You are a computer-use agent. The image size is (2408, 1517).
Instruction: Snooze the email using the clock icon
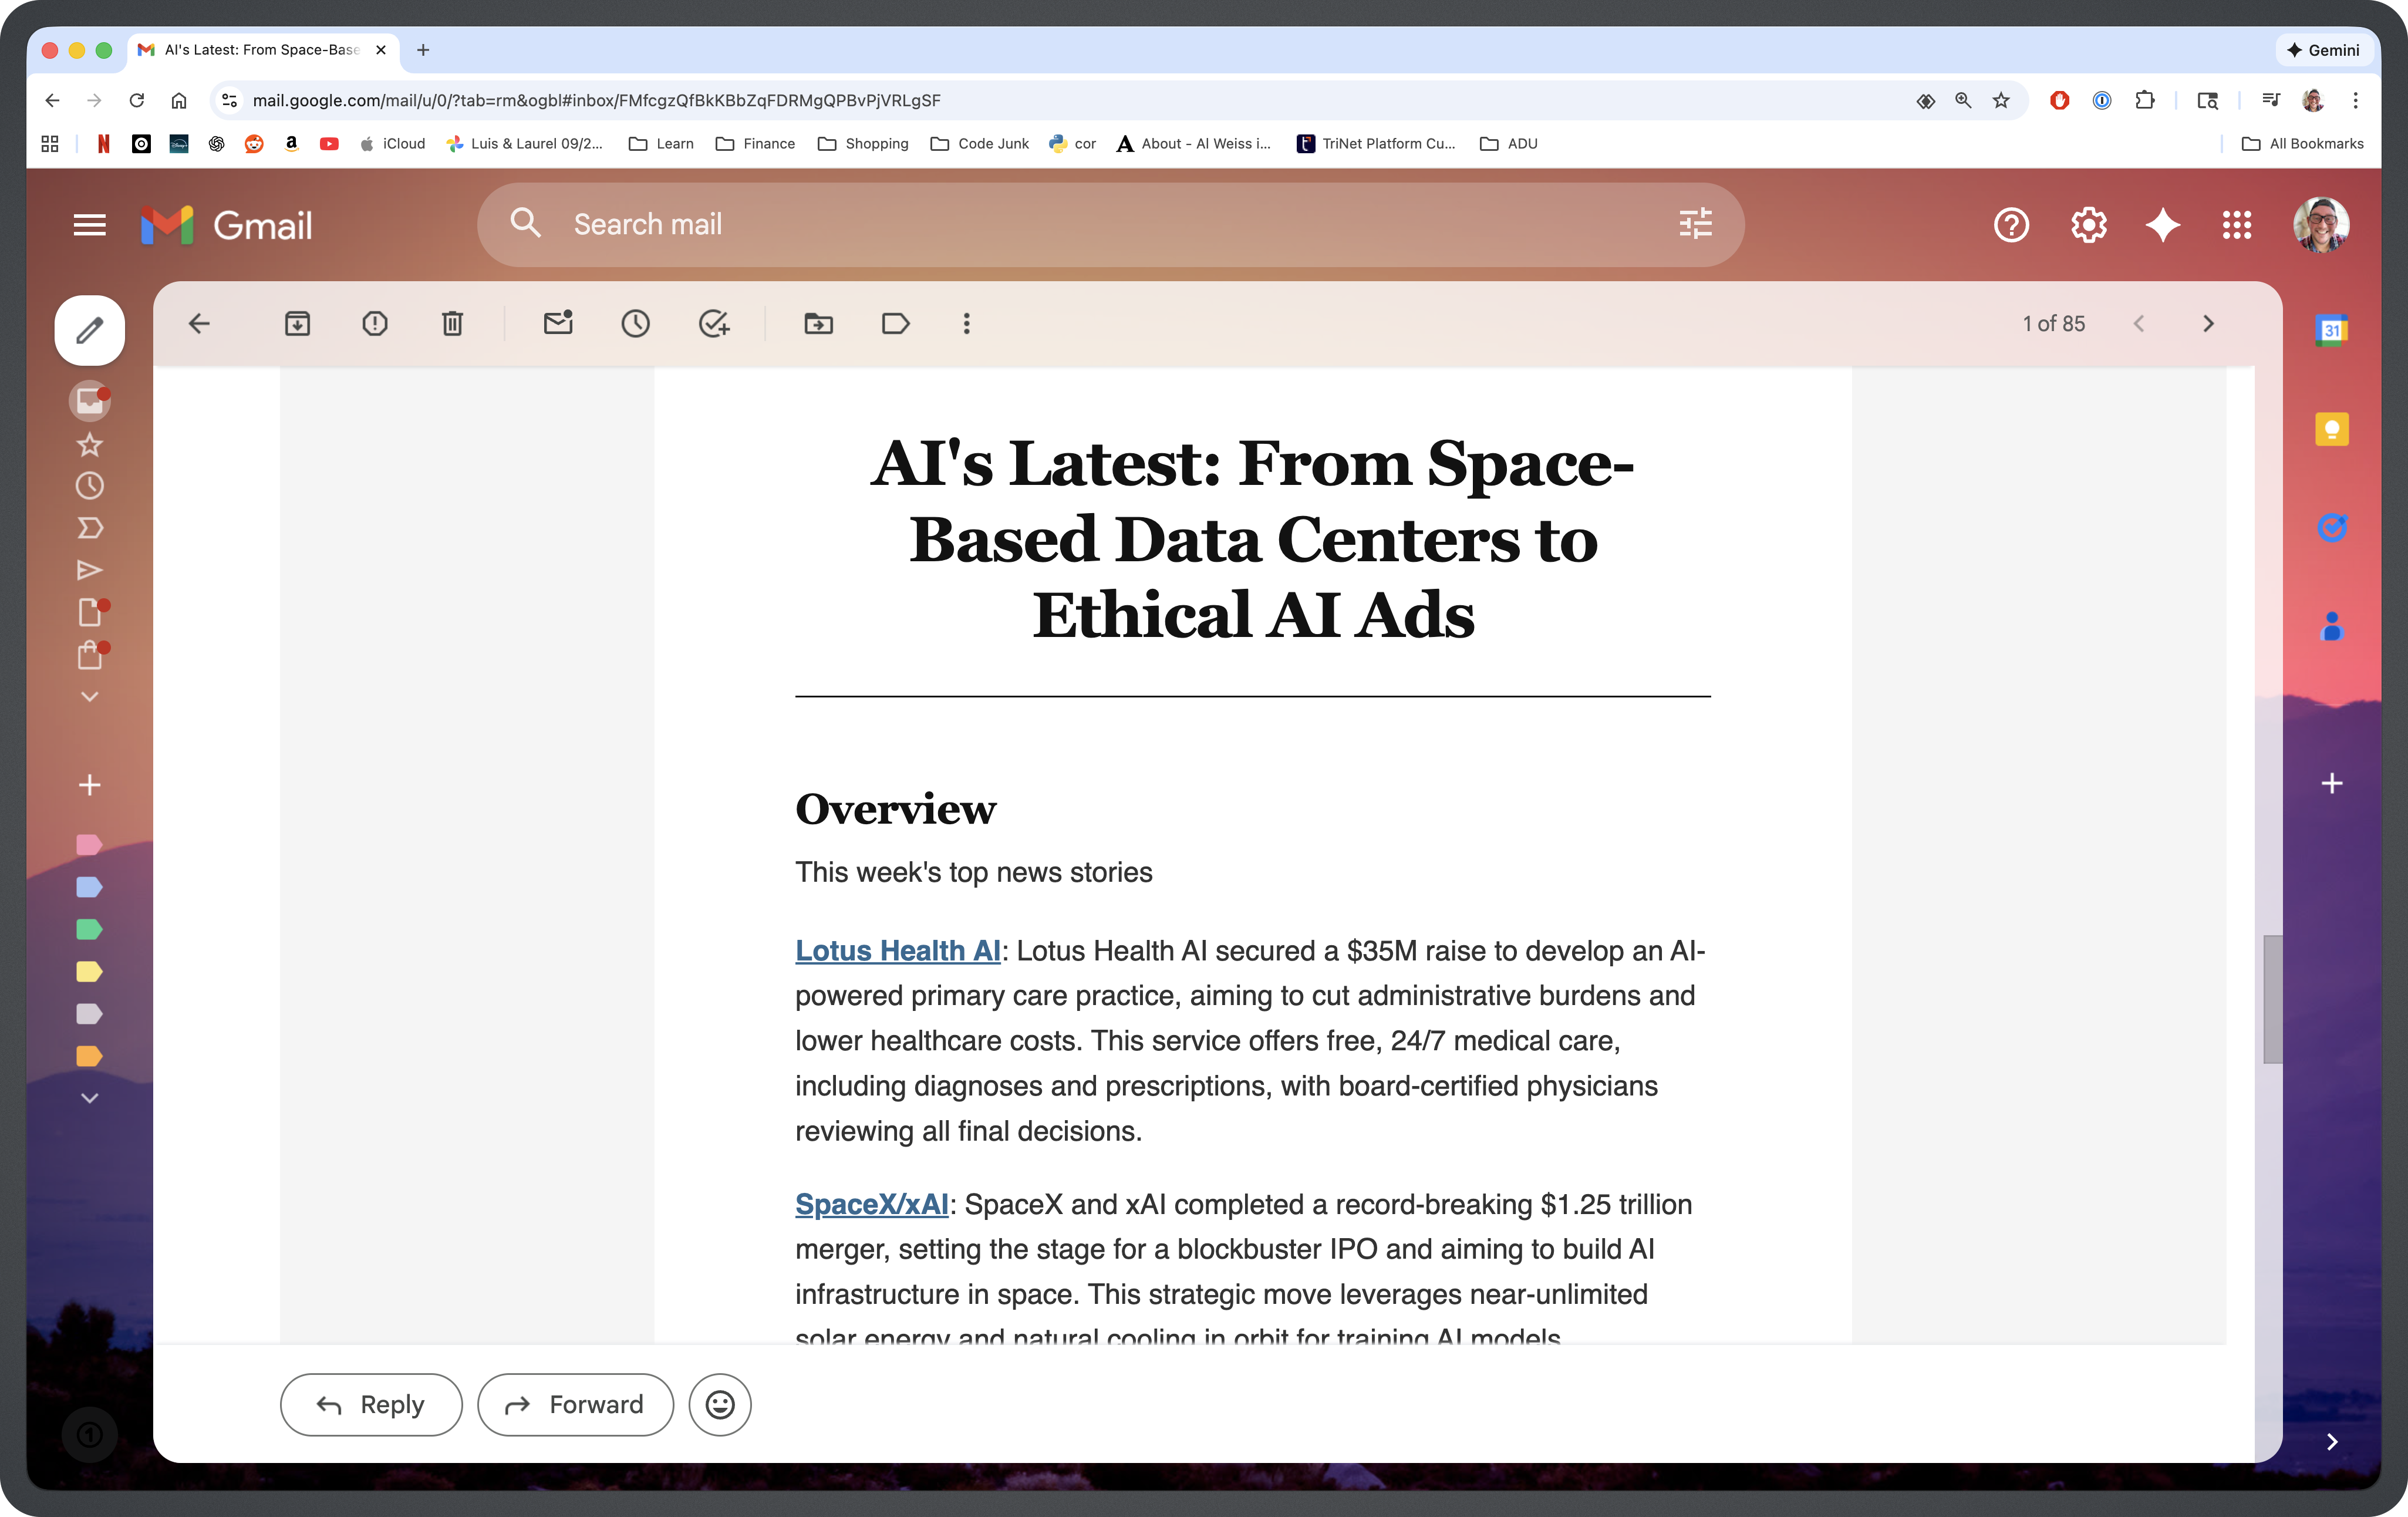click(x=636, y=323)
